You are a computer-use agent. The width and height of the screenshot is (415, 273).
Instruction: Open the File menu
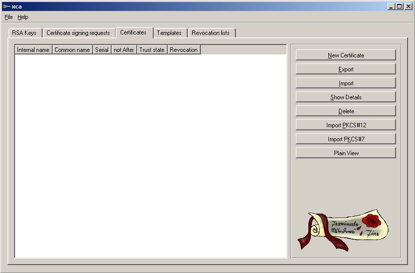click(9, 17)
